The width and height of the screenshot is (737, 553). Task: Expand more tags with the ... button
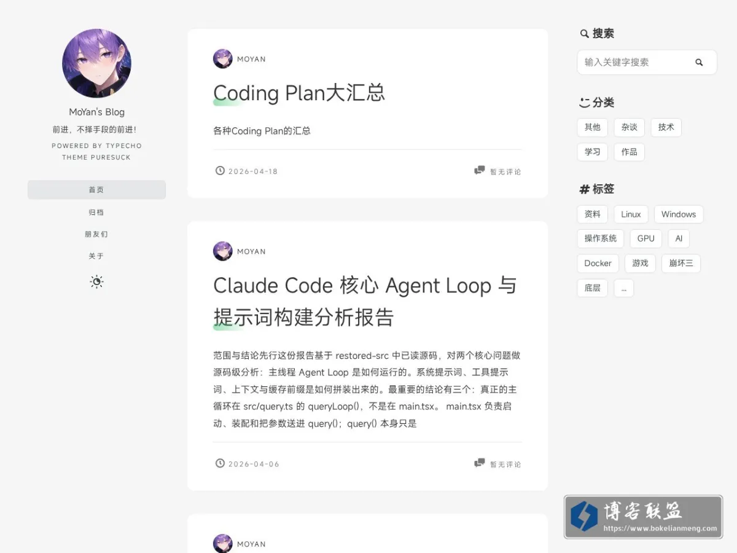(624, 288)
